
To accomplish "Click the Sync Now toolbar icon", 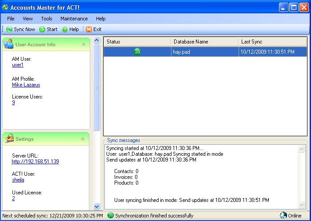I will [9, 29].
